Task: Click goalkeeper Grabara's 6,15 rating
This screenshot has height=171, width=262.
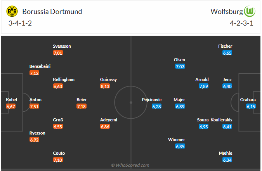Action: coord(251,107)
